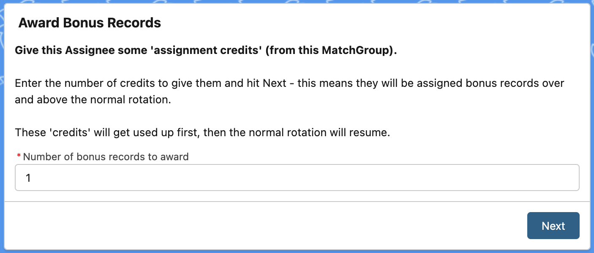
Task: Click the value 1 inside the input
Action: (x=28, y=178)
